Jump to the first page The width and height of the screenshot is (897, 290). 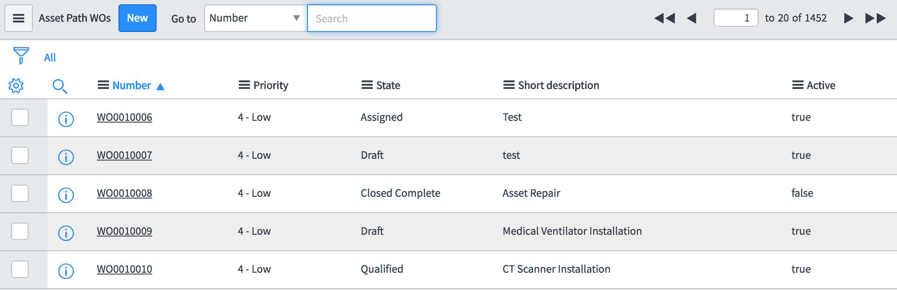click(x=664, y=18)
